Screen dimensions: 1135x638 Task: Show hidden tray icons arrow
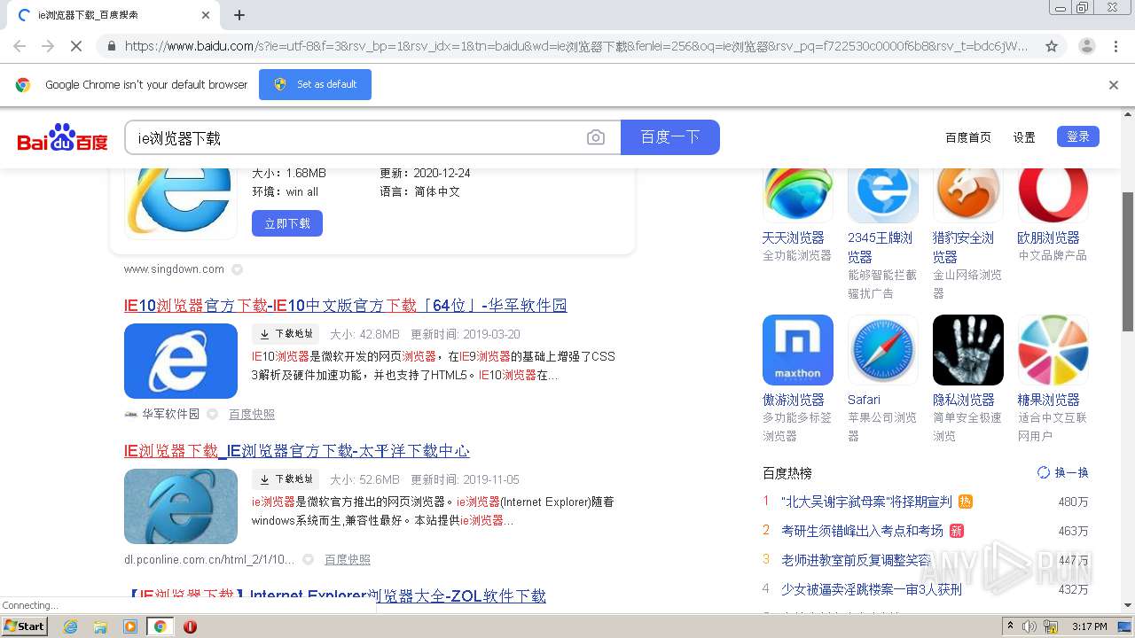1010,626
